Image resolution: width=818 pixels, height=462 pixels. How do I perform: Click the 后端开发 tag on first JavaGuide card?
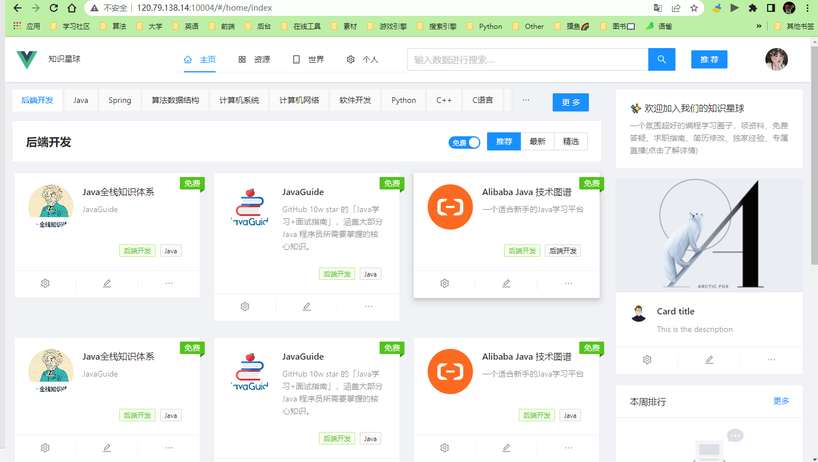tap(337, 274)
